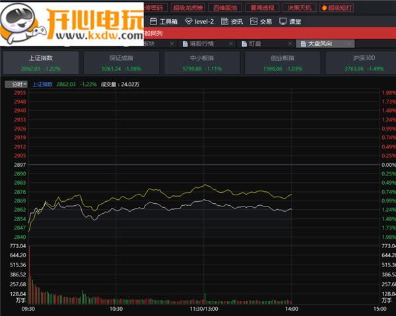Close the 港股行情 tab

(x=230, y=44)
